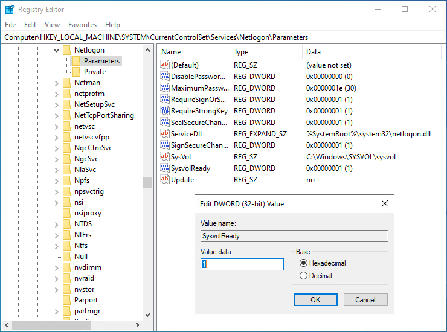Click the tree pane vertical scrollbar thumb
The height and width of the screenshot is (332, 447).
147,182
